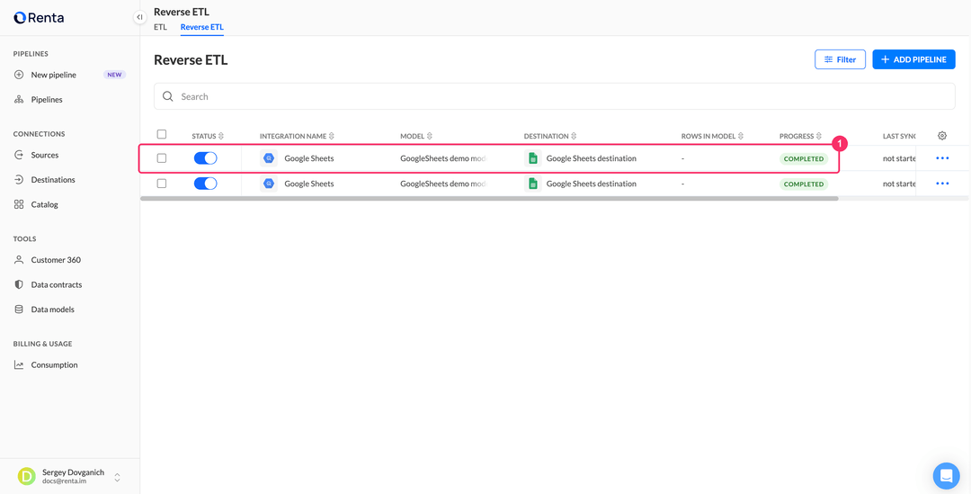Click first row Google Sheets destination text
Image resolution: width=971 pixels, height=494 pixels.
(x=591, y=158)
